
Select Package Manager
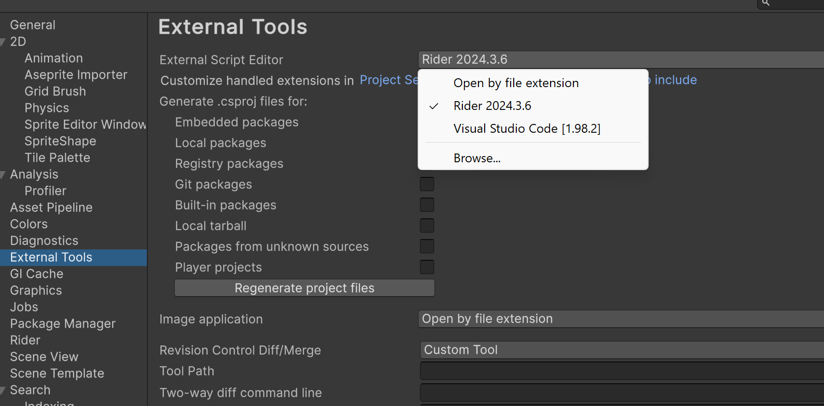pos(63,324)
